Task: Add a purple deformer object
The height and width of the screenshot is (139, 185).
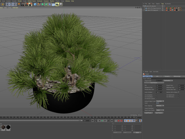Action: [50, 4]
